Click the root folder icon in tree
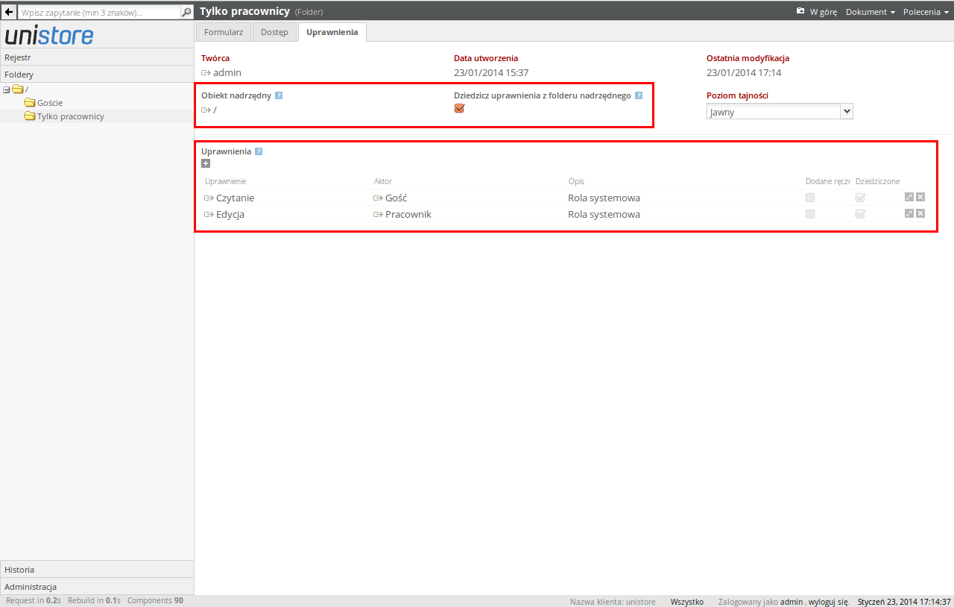The height and width of the screenshot is (607, 954). [18, 89]
